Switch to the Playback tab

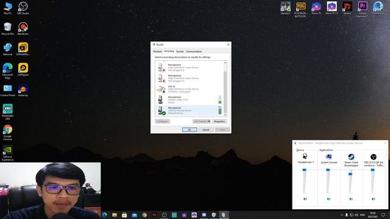click(157, 51)
